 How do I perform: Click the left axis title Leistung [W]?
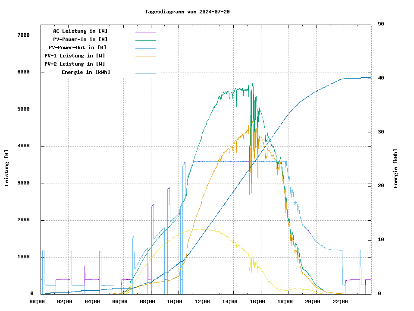pos(7,168)
